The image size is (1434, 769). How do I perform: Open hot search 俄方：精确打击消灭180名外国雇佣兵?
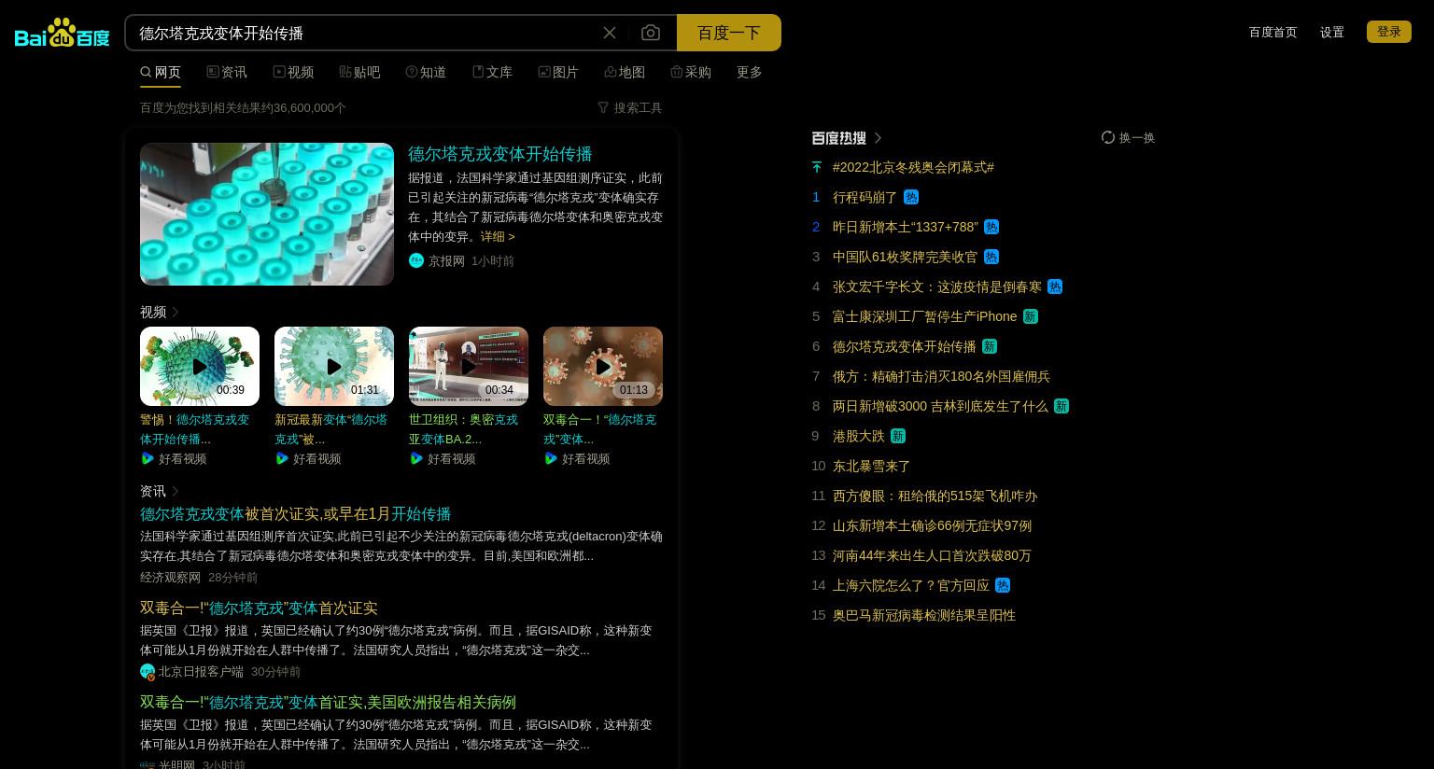pyautogui.click(x=941, y=376)
